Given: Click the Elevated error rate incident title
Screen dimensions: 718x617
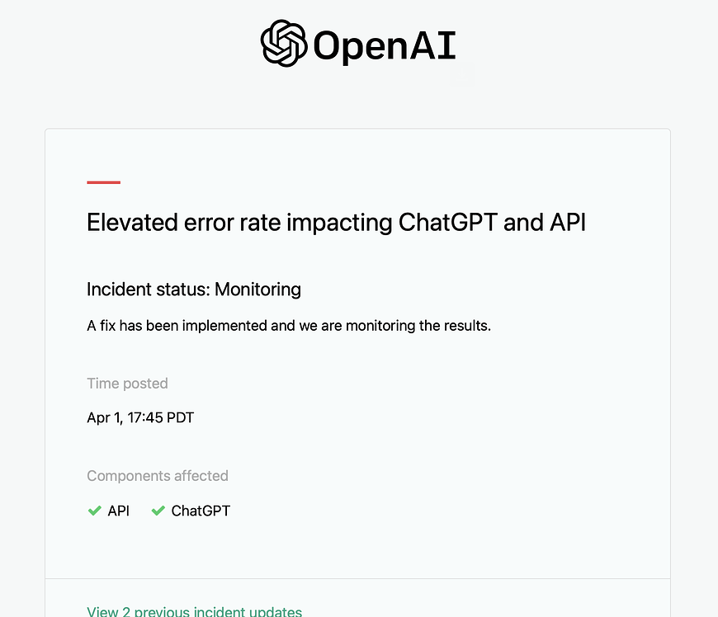Looking at the screenshot, I should click(x=336, y=223).
